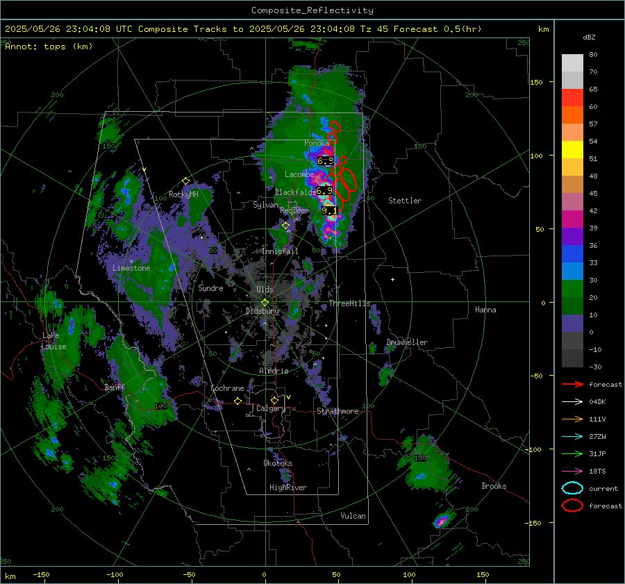Image resolution: width=625 pixels, height=584 pixels.
Task: Click the yellow diamond radar center at Didsbury
Action: click(x=265, y=303)
